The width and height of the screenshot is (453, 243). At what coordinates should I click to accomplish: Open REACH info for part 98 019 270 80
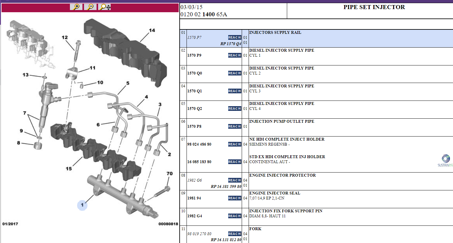[x=234, y=234]
